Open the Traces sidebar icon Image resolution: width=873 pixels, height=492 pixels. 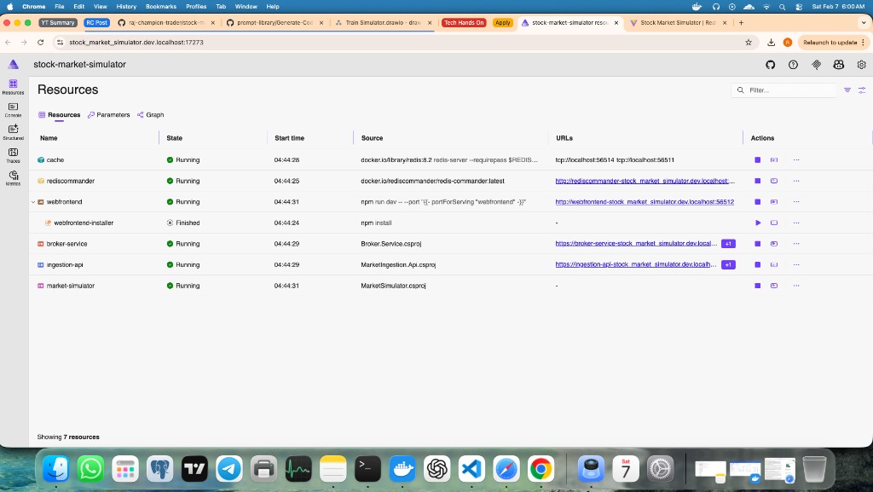(13, 153)
